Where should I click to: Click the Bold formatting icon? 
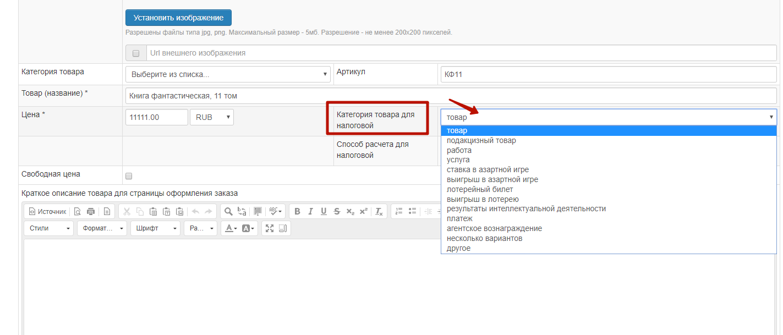(297, 212)
